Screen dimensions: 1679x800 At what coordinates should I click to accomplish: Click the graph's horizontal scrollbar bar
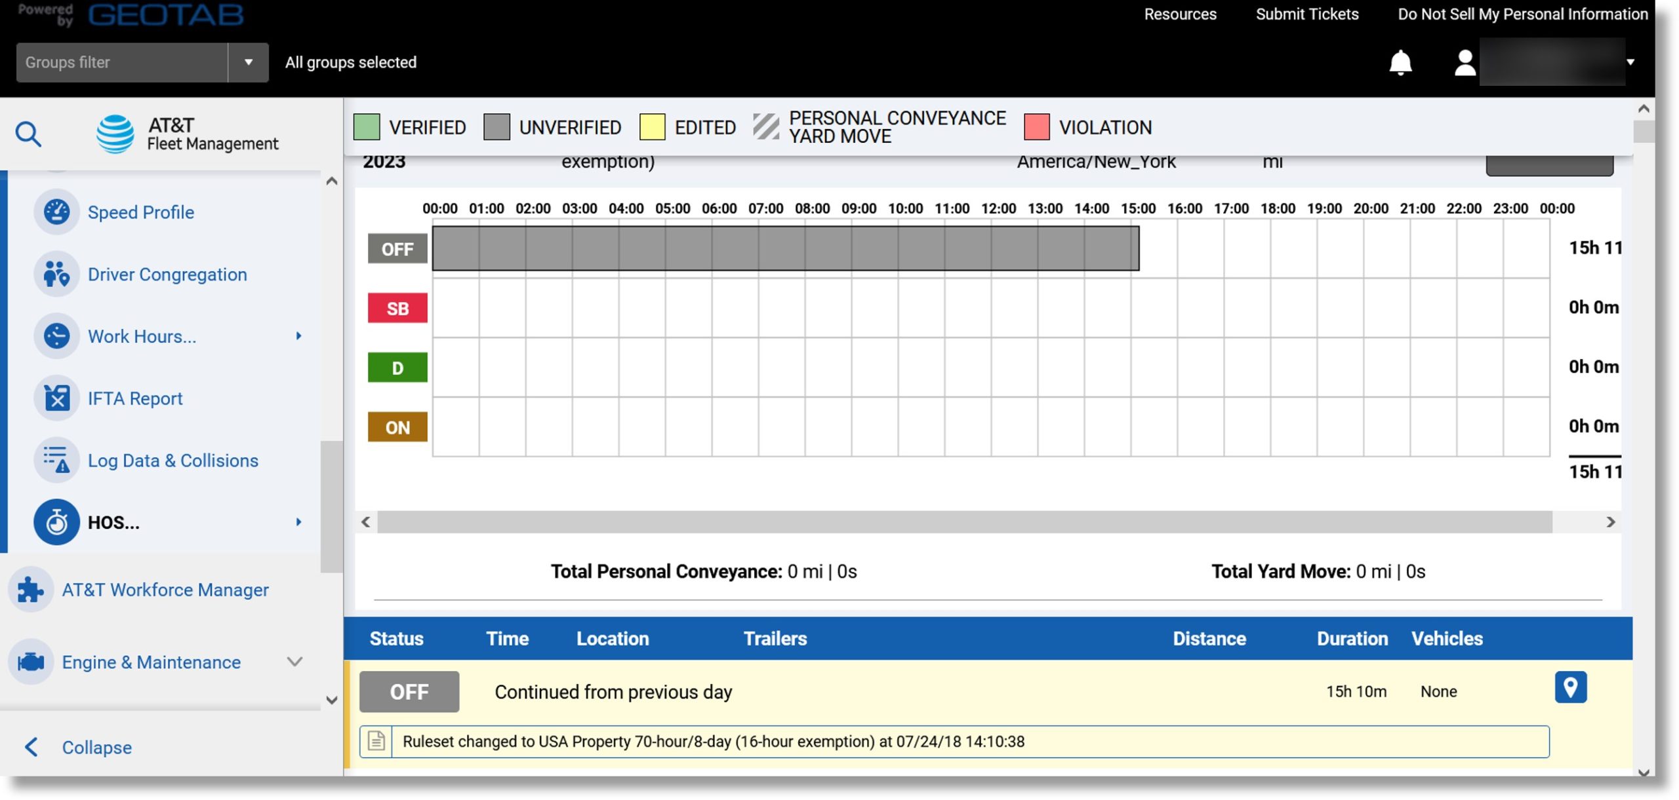[965, 522]
